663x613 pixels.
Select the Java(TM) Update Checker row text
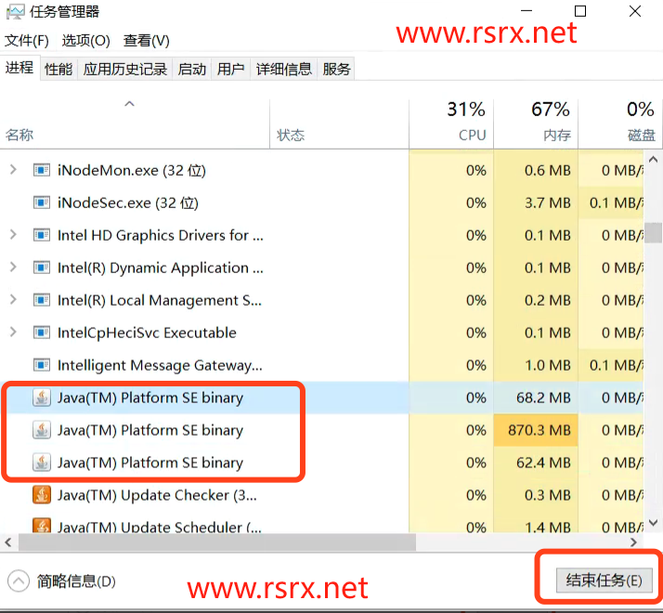157,495
